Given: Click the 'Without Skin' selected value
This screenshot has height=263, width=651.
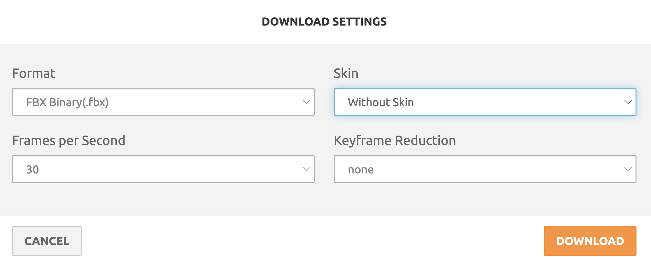Looking at the screenshot, I should click(x=381, y=102).
